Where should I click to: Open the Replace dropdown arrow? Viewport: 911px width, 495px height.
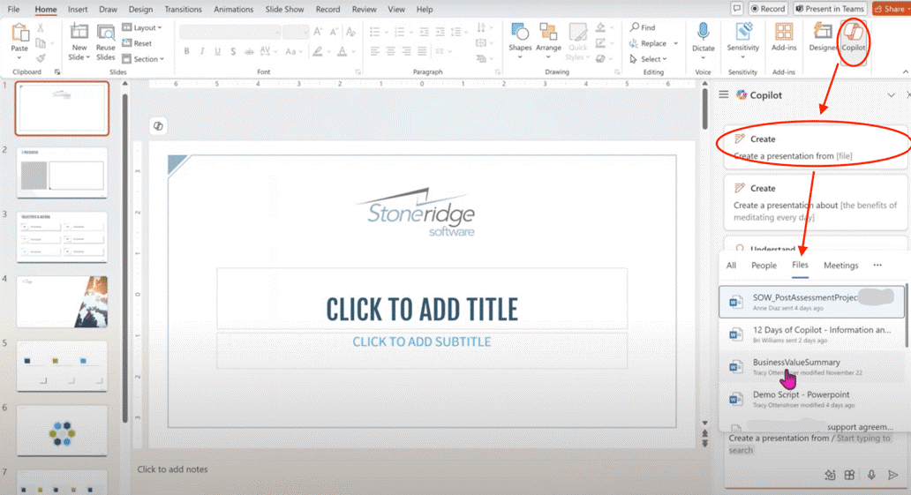click(x=675, y=43)
